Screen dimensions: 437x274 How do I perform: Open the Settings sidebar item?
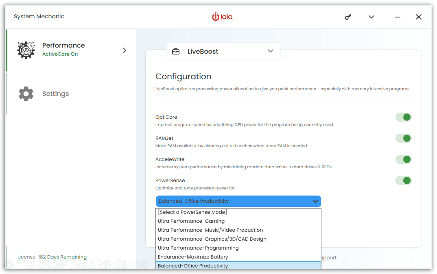click(x=71, y=94)
